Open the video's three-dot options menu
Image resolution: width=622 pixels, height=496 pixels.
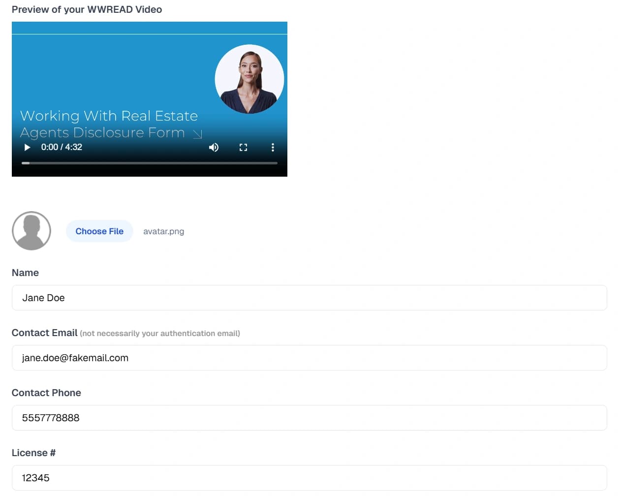pos(273,147)
